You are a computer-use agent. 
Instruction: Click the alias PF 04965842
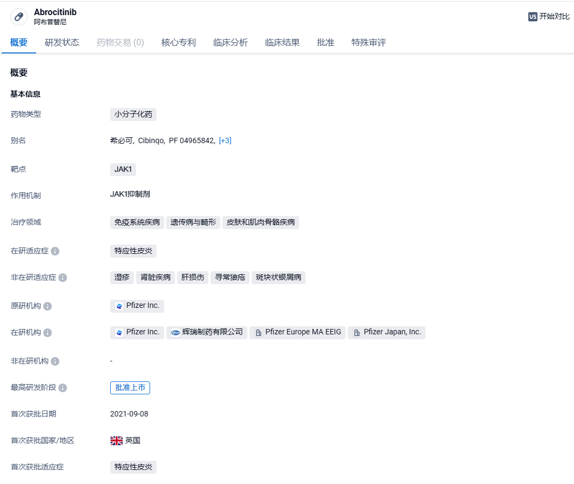point(192,140)
